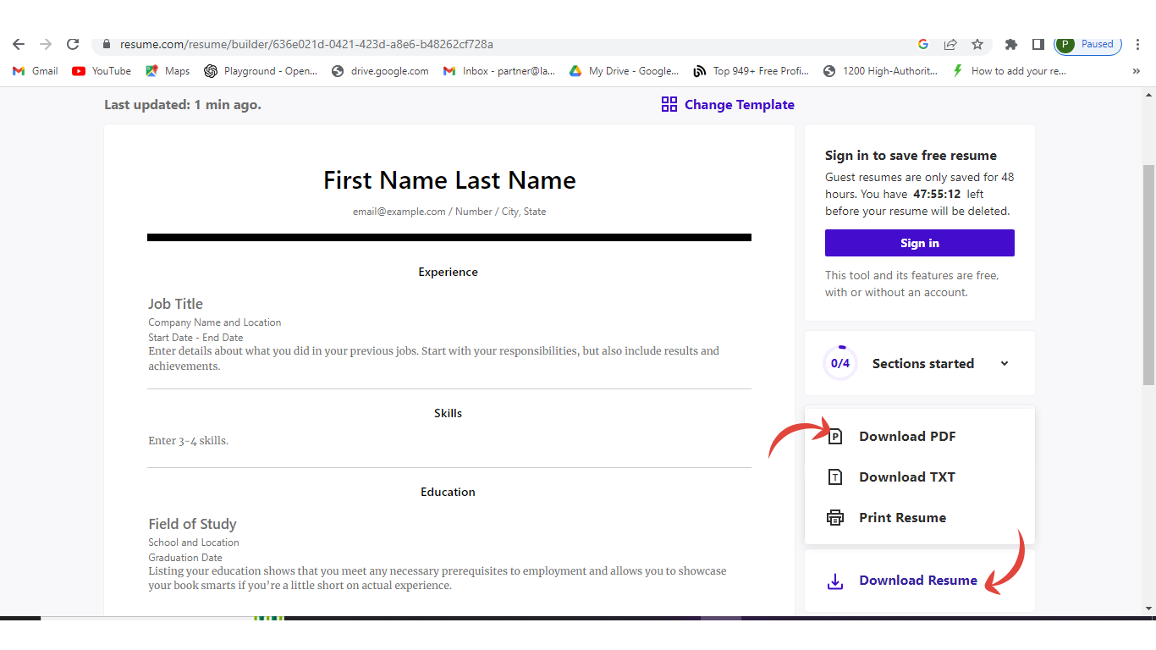Image resolution: width=1156 pixels, height=650 pixels.
Task: Click the 0/4 progress circle
Action: click(x=839, y=364)
